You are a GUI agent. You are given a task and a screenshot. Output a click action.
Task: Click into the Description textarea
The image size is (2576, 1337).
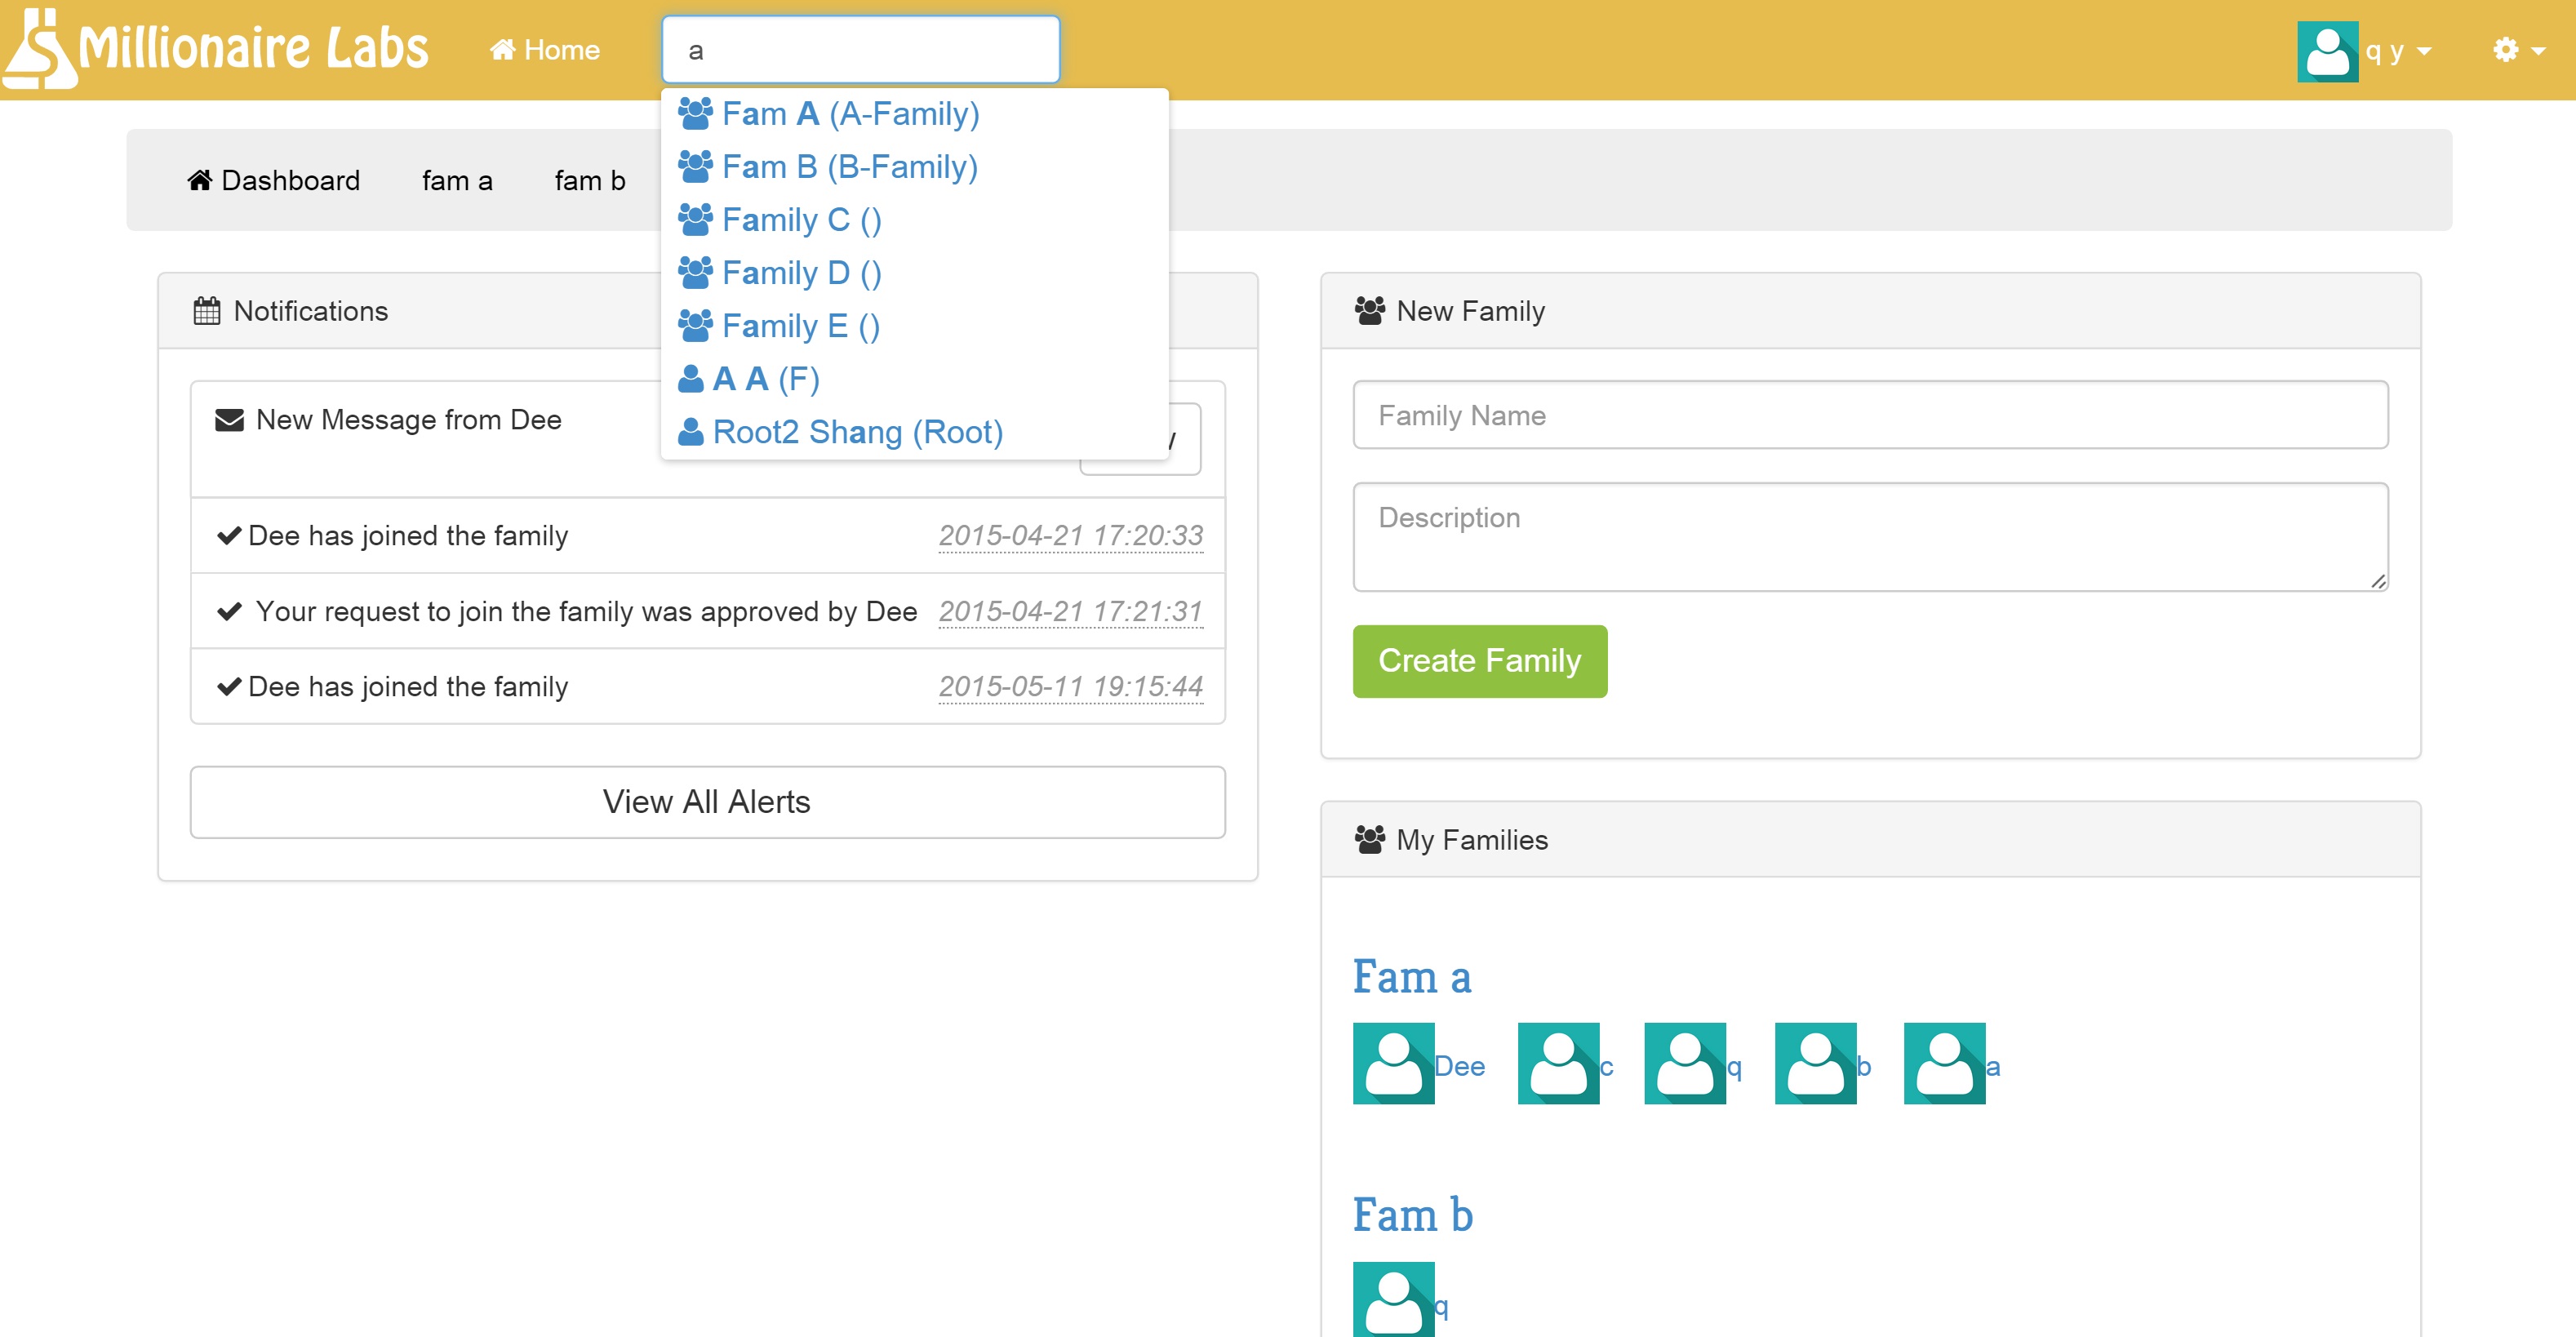click(1869, 537)
